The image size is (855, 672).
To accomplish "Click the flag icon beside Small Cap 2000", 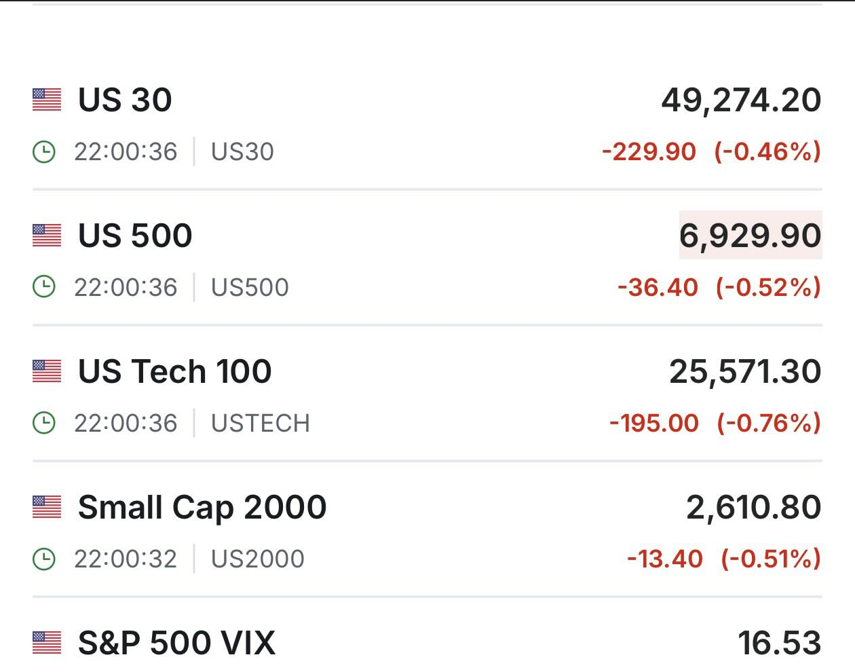I will tap(47, 507).
